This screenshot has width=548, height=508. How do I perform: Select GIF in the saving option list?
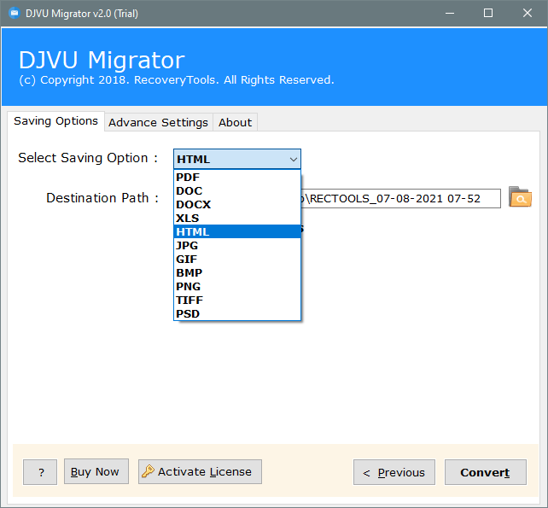coord(237,259)
